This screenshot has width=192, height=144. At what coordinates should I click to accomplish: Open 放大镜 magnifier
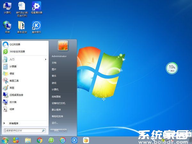pyautogui.click(x=25, y=102)
